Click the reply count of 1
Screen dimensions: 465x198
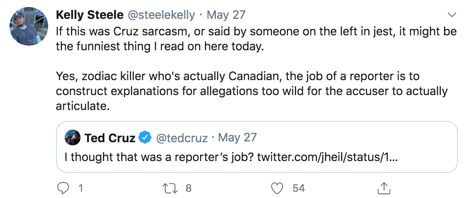click(x=80, y=188)
